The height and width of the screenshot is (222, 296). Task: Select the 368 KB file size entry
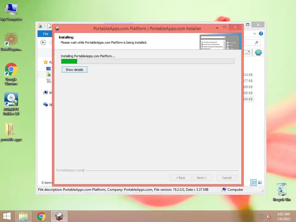click(248, 93)
